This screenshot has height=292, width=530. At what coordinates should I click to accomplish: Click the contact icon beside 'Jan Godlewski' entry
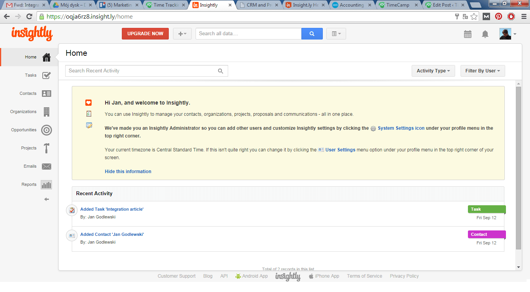click(72, 235)
